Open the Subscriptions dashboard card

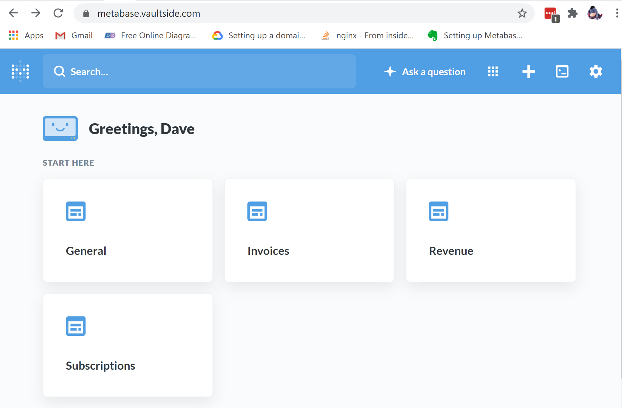128,345
